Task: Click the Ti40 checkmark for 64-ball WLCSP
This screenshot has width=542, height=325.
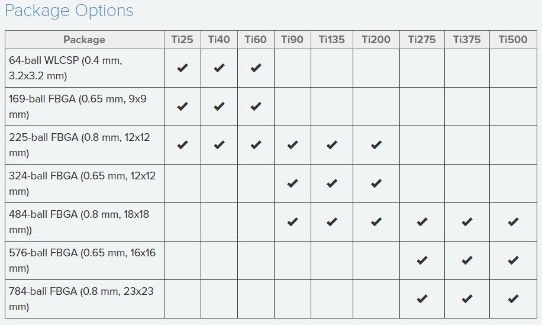Action: pyautogui.click(x=219, y=68)
